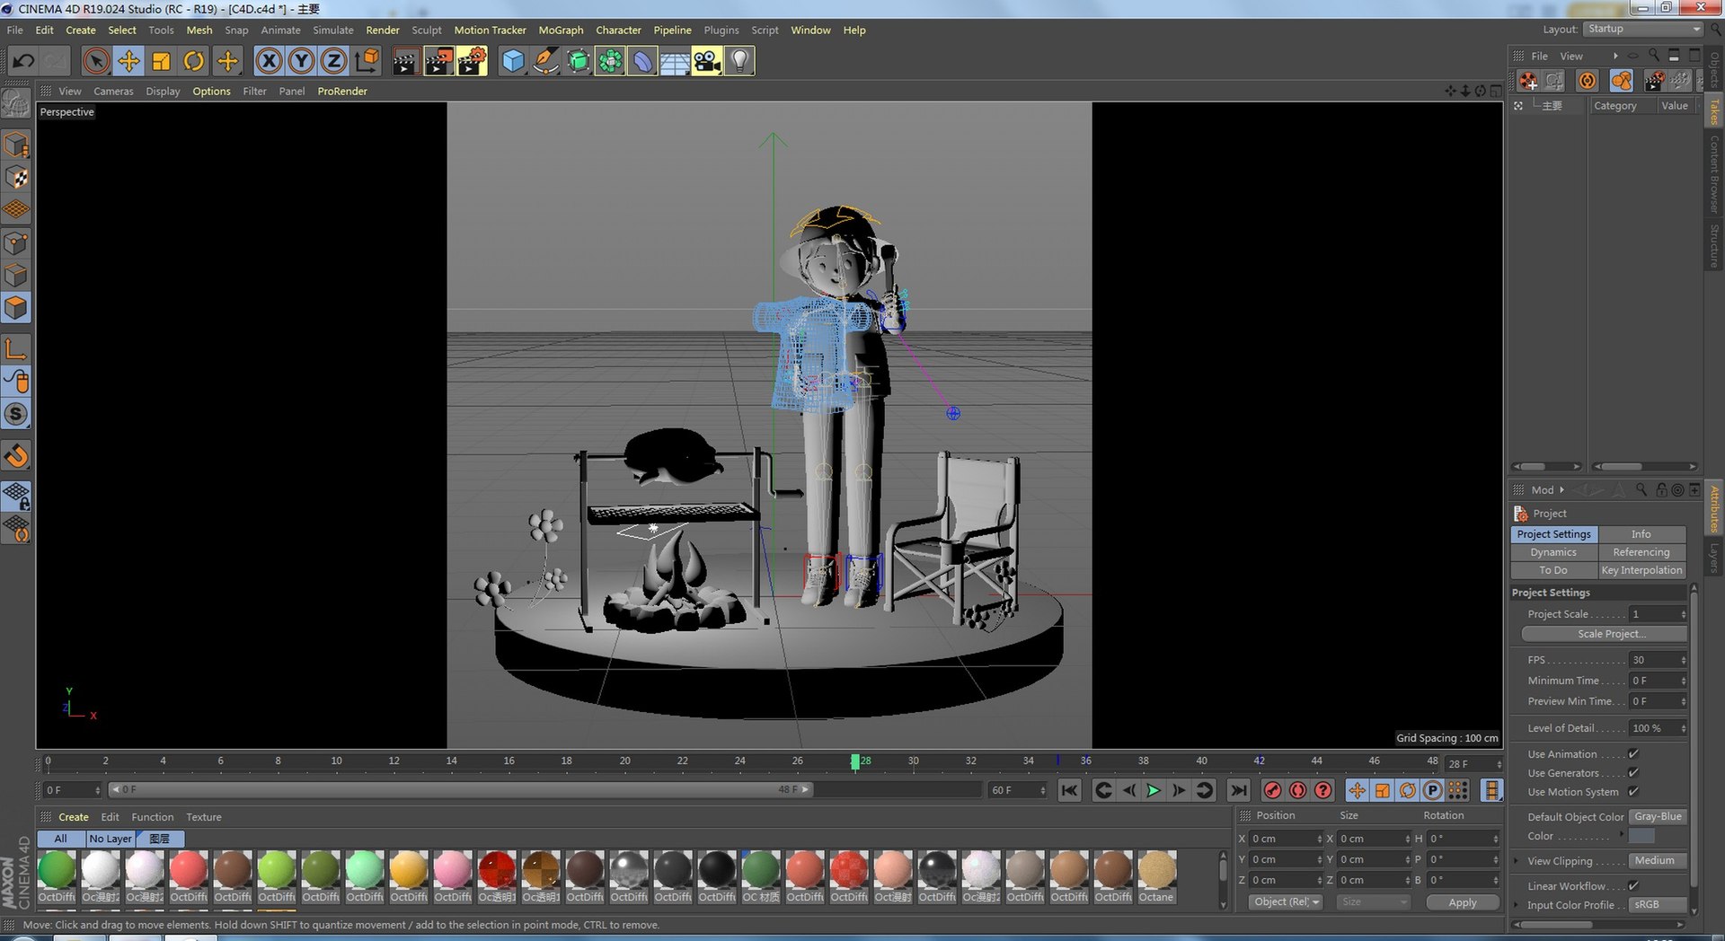Open Edit Render Settings icon
Viewport: 1725px width, 941px height.
472,61
